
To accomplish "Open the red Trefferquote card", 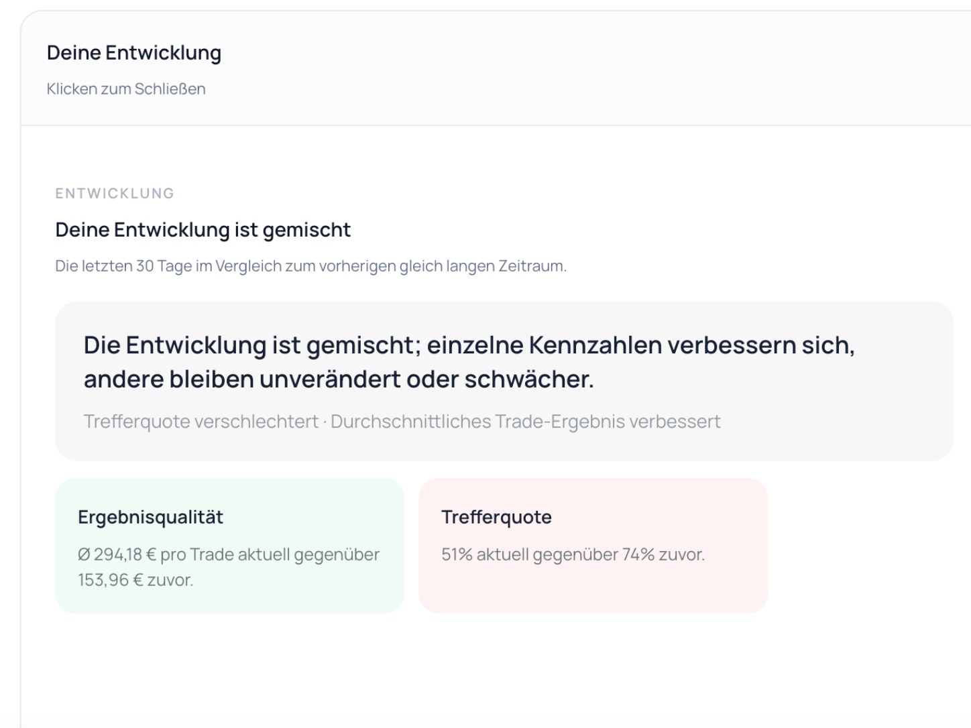I will (x=593, y=546).
